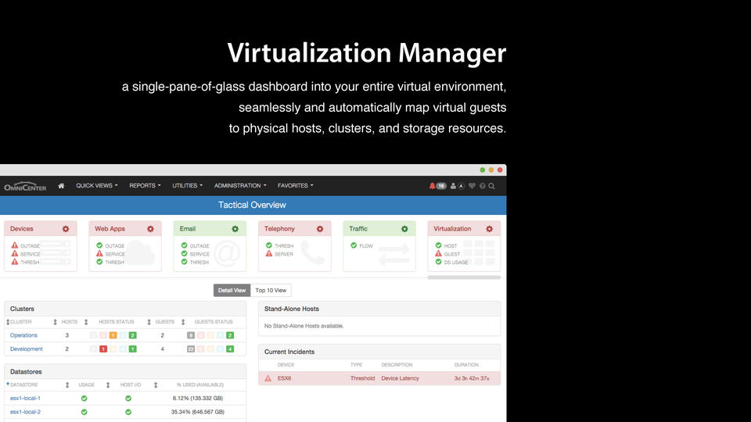Open the Reports dropdown menu
Image resolution: width=751 pixels, height=422 pixels.
[146, 186]
